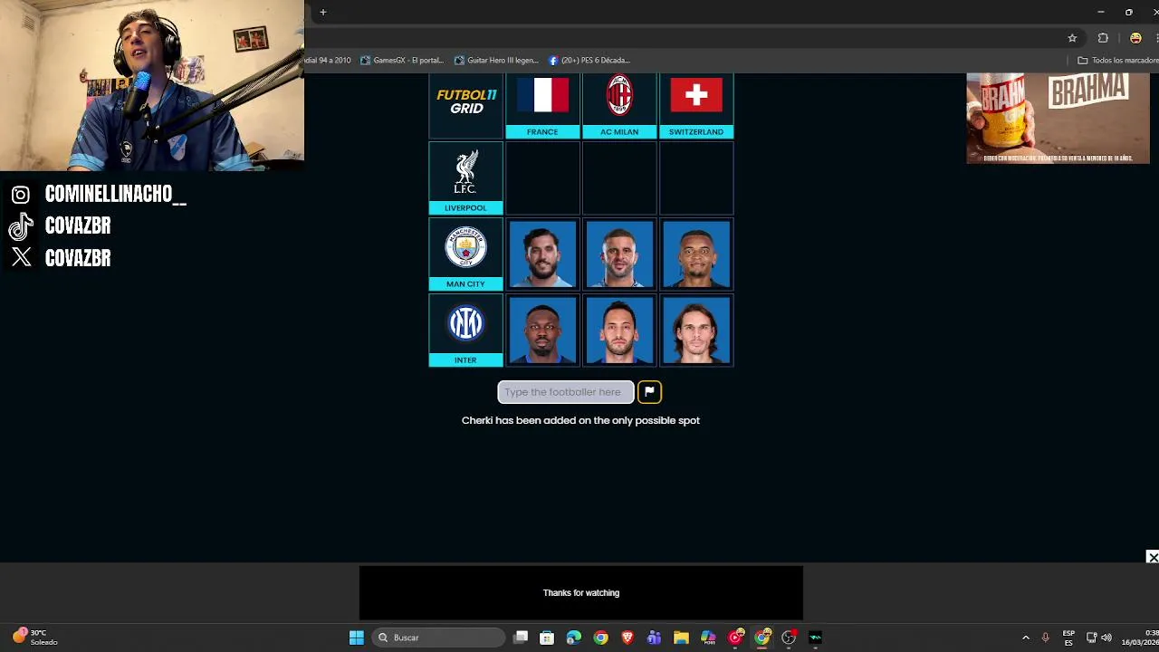Viewport: 1159px width, 652px height.
Task: Open the weather widget showing 30°C Soleado
Action: 34,638
